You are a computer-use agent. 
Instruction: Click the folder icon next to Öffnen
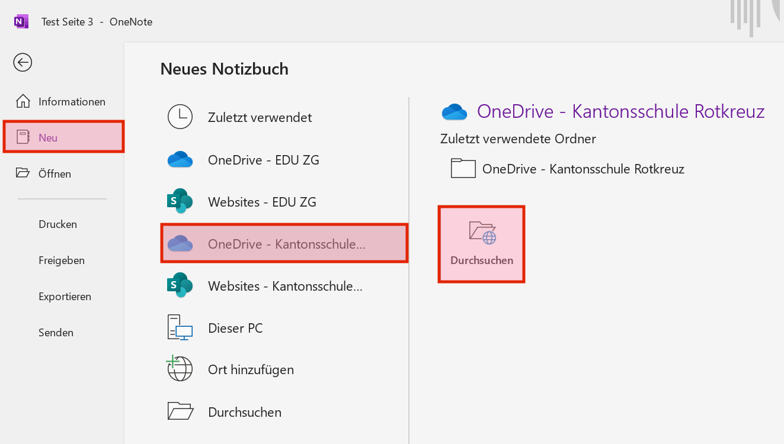coord(23,173)
